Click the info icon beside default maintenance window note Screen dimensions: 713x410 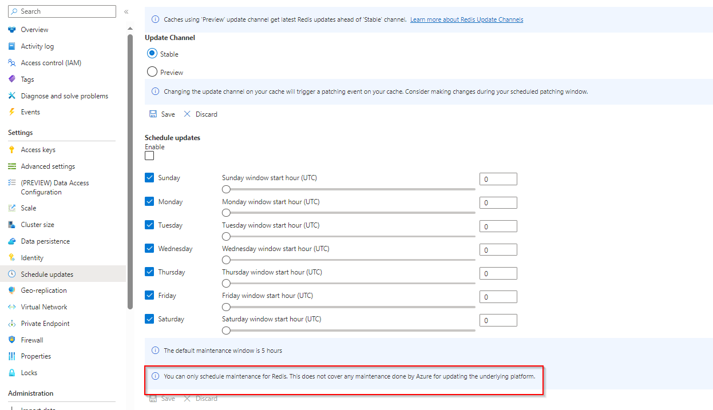(x=155, y=351)
